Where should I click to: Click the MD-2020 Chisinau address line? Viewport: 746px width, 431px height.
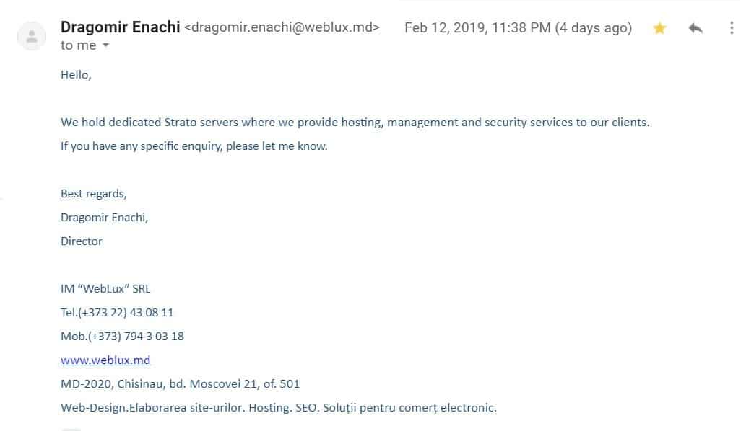point(181,383)
